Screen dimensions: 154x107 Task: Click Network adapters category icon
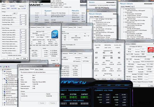point(4,94)
